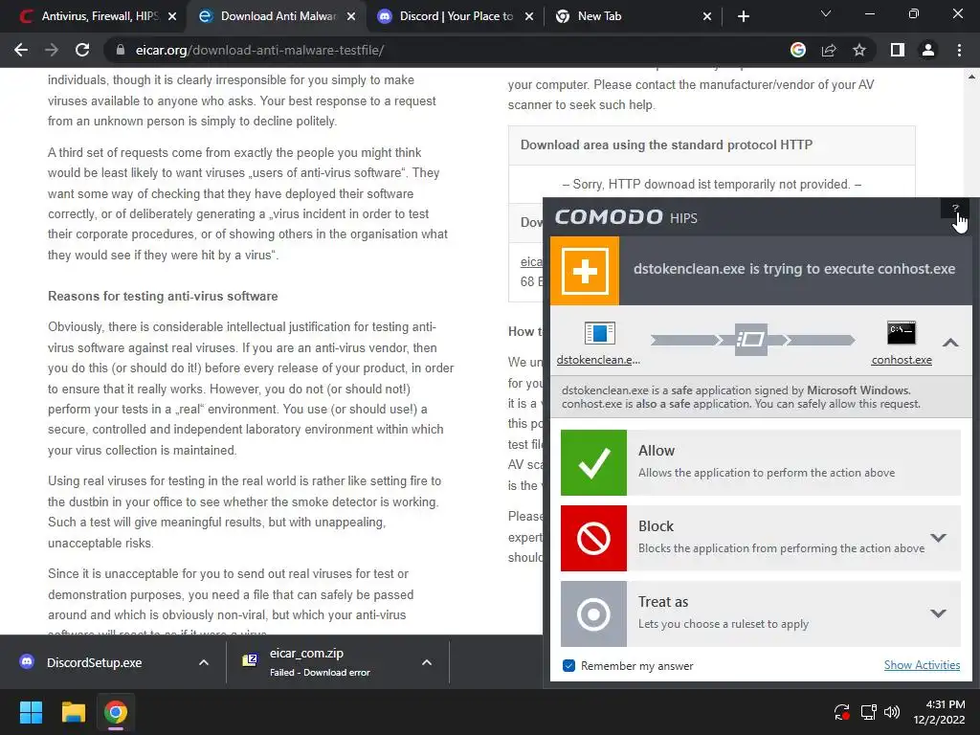Expand the Block options chevron
The width and height of the screenshot is (980, 735).
(x=938, y=538)
